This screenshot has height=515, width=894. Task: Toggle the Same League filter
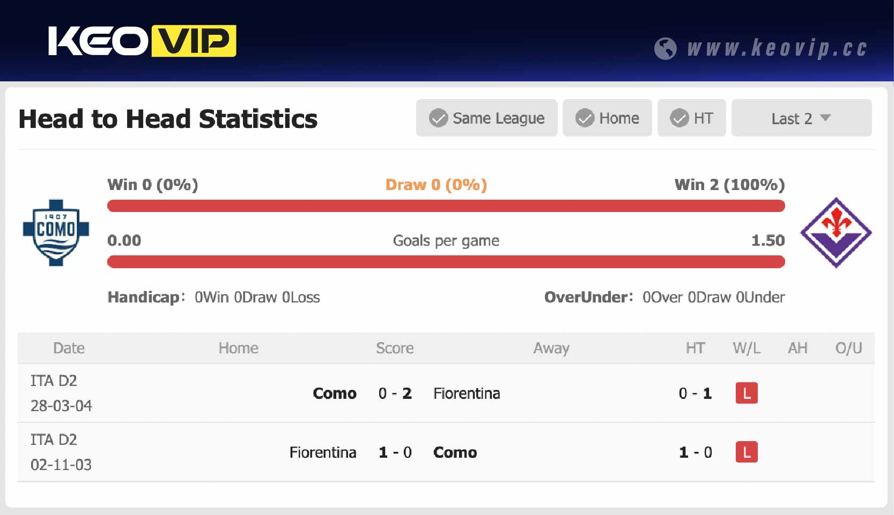click(x=486, y=118)
